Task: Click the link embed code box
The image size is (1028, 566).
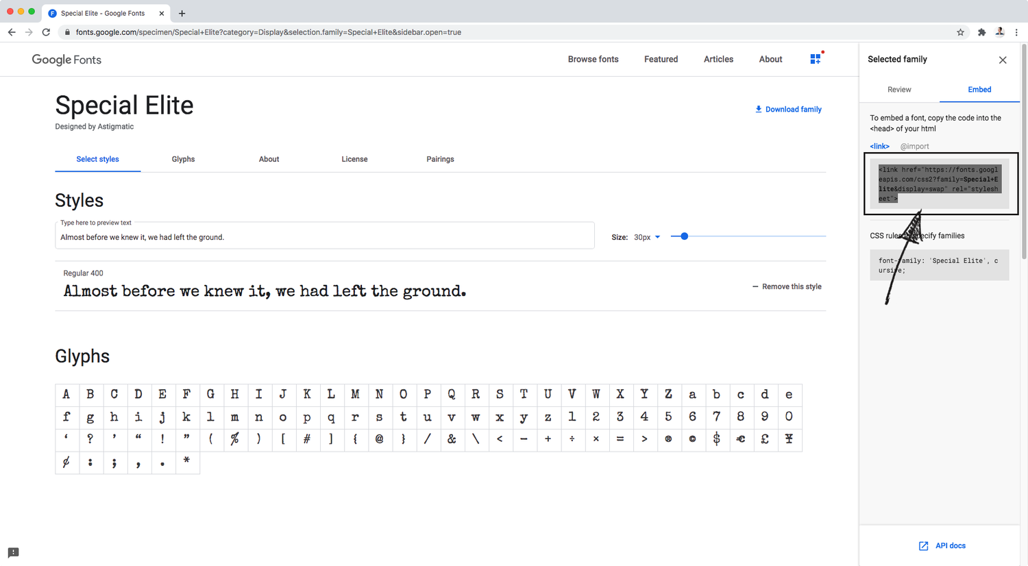Action: (x=940, y=184)
